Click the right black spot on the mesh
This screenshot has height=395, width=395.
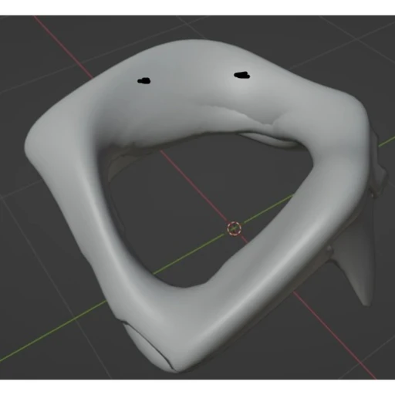[x=241, y=75]
